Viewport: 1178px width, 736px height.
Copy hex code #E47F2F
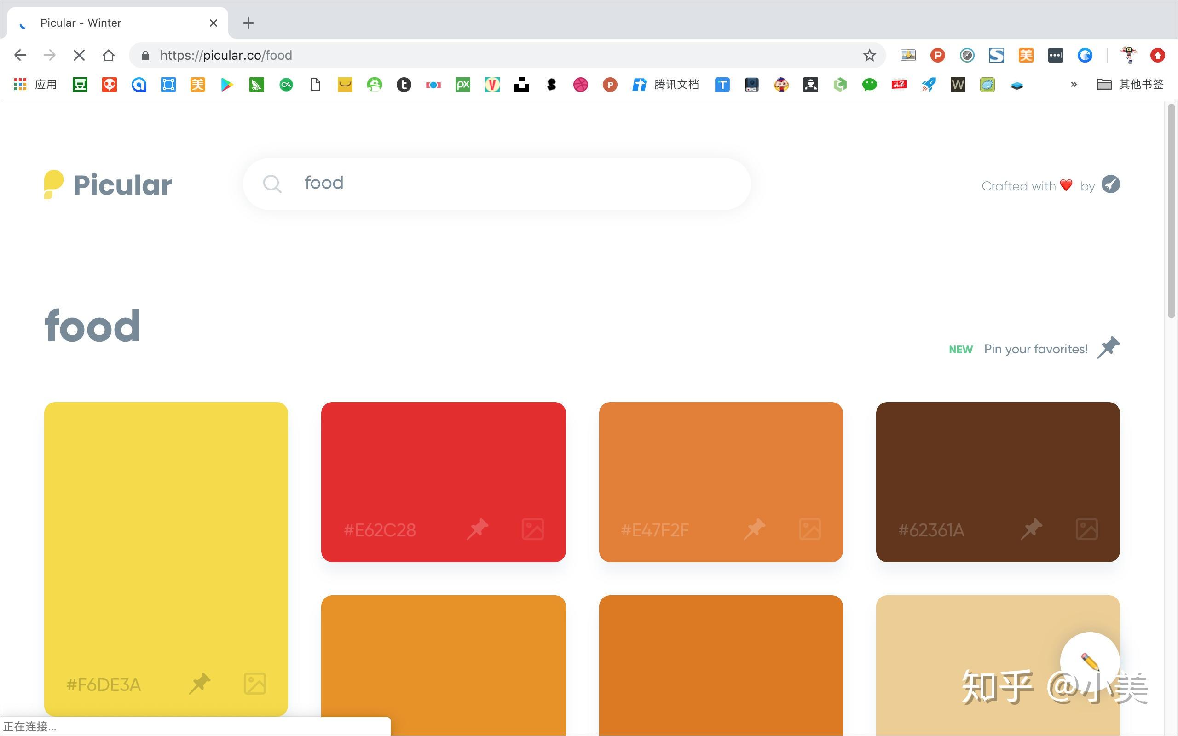[x=655, y=529]
